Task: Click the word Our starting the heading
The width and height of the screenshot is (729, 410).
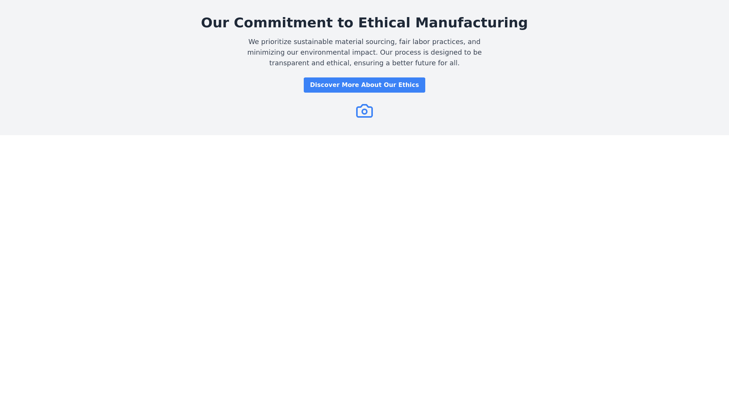Action: click(215, 23)
